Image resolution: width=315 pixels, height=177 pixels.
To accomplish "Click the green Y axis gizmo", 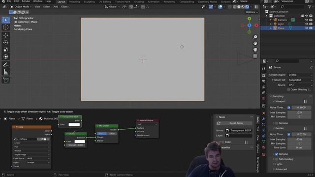I will (x=250, y=19).
